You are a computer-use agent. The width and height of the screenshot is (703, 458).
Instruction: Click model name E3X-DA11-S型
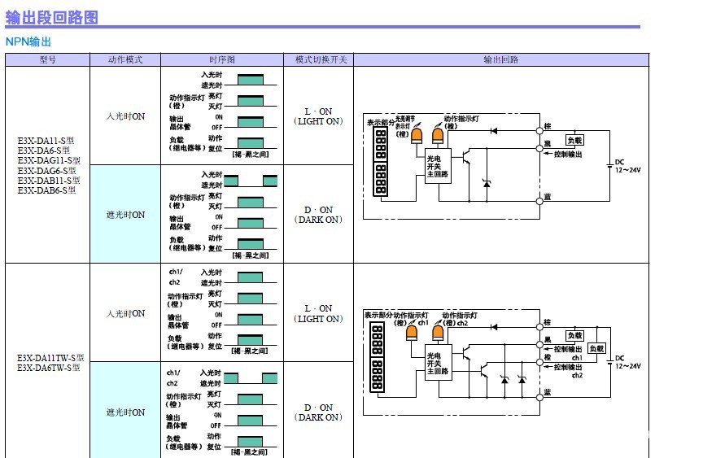pos(46,140)
